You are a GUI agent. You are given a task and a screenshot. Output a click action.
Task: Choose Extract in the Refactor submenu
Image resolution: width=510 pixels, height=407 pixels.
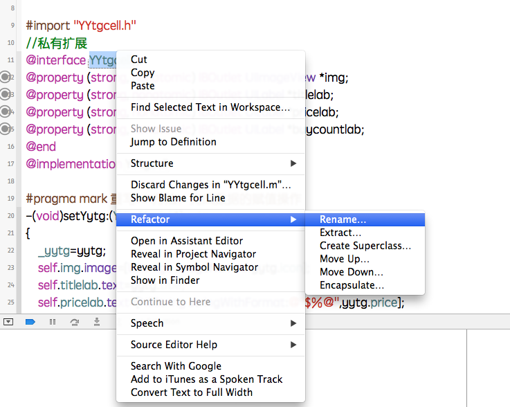[x=365, y=233]
